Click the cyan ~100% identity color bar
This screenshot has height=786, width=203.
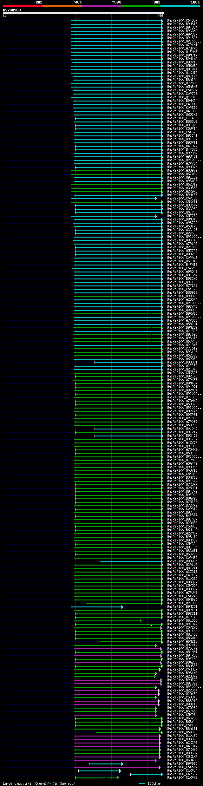[180, 6]
